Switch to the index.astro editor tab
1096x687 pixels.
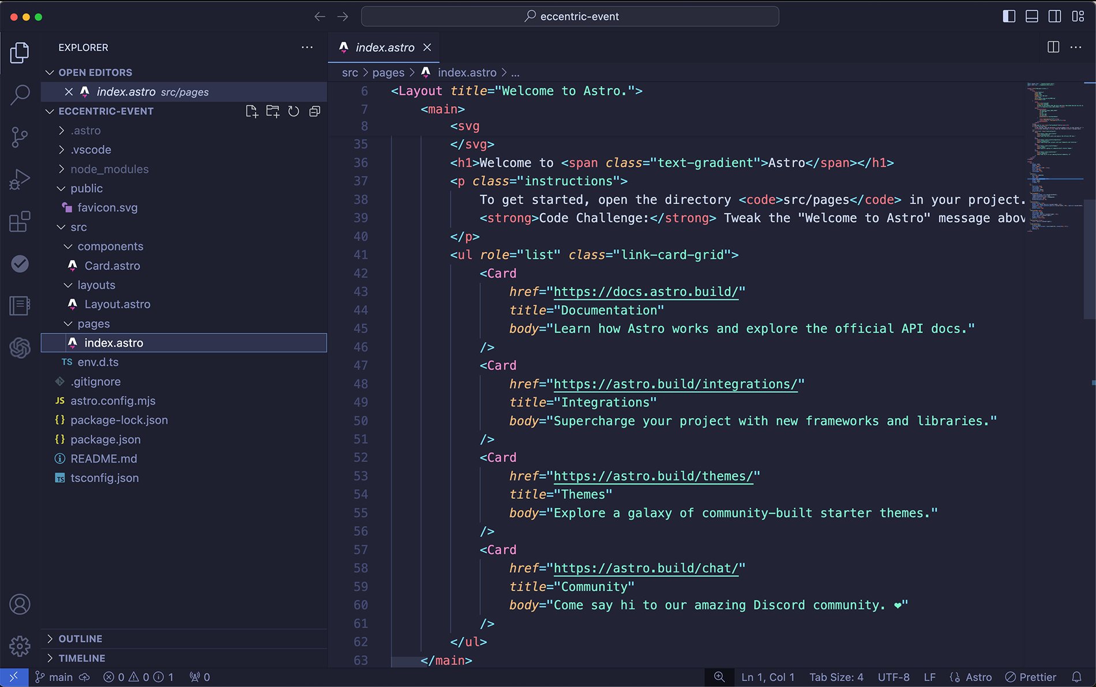(x=384, y=47)
